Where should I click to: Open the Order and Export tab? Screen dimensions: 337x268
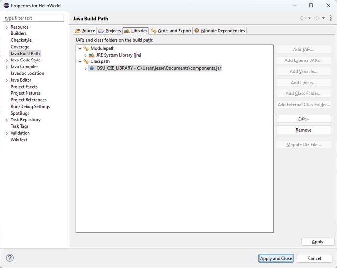tap(171, 31)
